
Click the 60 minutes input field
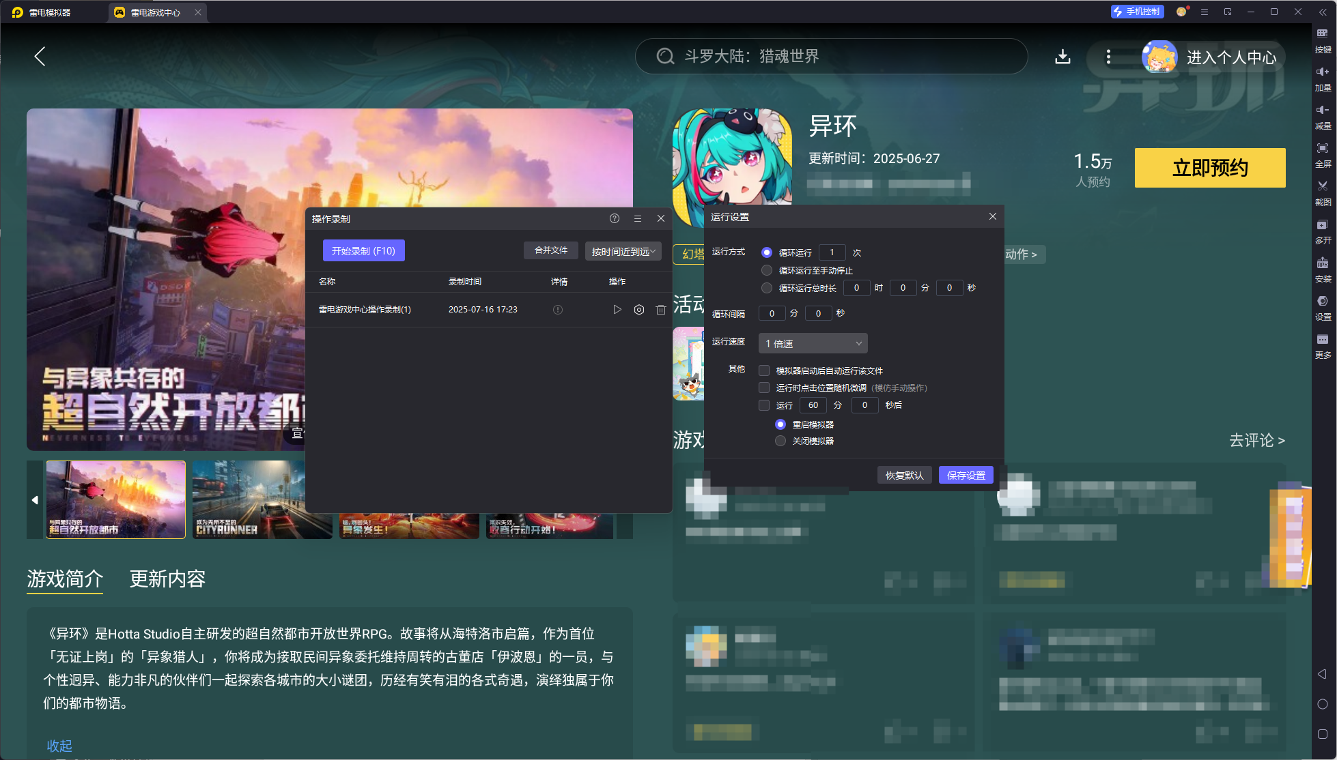pos(813,405)
